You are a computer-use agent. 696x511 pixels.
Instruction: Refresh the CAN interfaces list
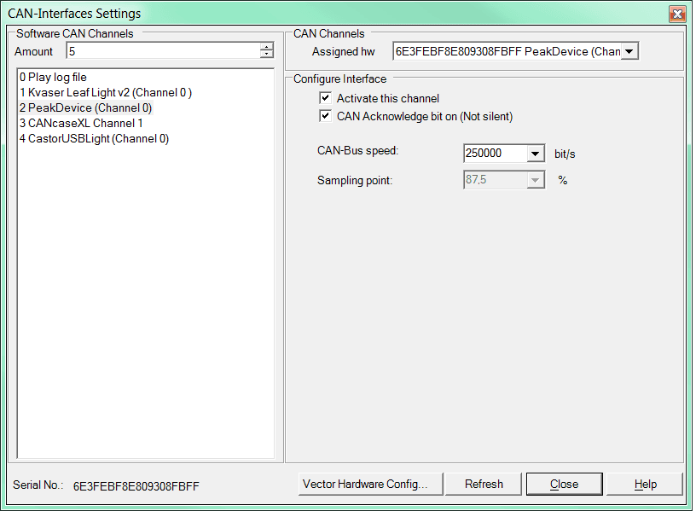[484, 484]
